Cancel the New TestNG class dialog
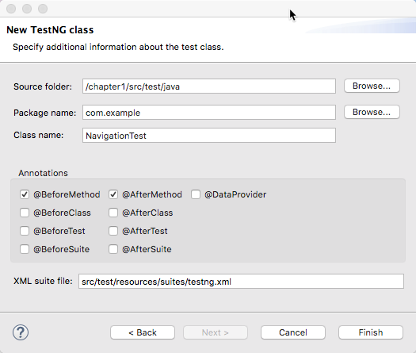Screen dimensions: 416x353 pos(293,332)
